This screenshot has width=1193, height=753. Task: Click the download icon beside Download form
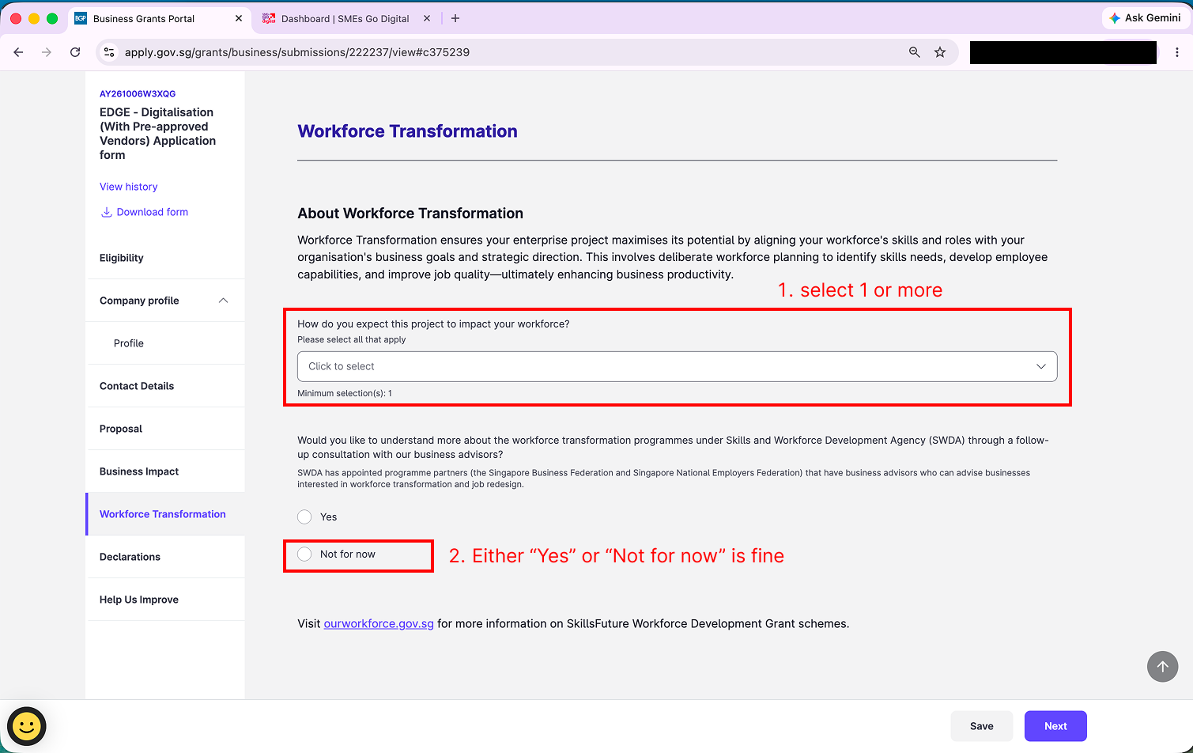[106, 212]
